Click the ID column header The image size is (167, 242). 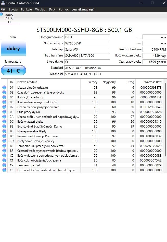pyautogui.click(x=11, y=82)
